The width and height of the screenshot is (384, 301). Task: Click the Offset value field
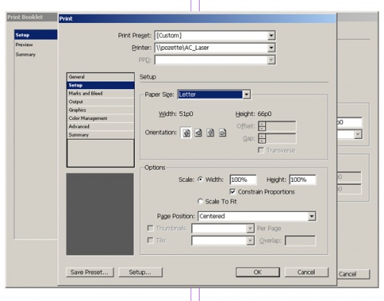[280, 126]
